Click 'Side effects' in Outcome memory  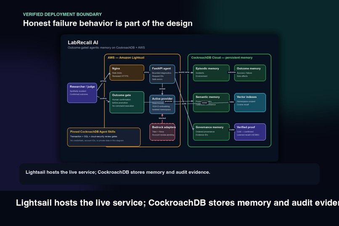click(x=242, y=76)
